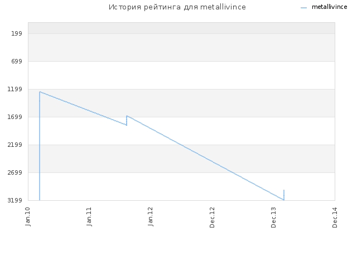357x267 pixels.
Task: Click the Jan.11 x-axis label
Action: click(89, 216)
